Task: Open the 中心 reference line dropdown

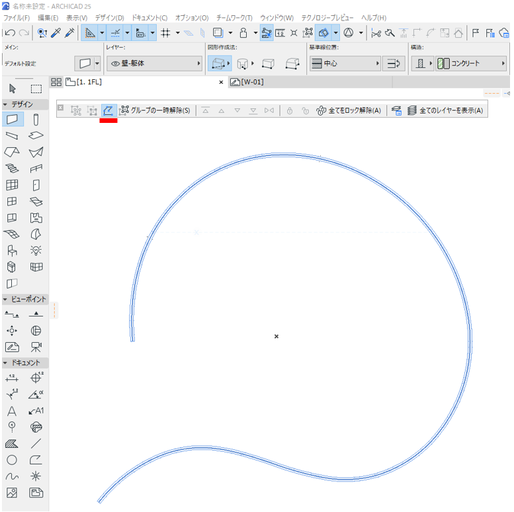Action: pyautogui.click(x=345, y=63)
